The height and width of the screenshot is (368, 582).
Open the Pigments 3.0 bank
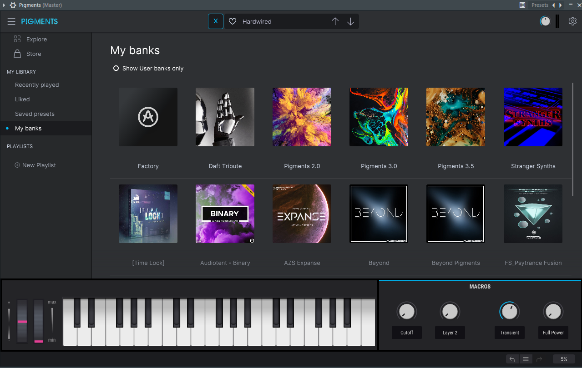click(379, 117)
